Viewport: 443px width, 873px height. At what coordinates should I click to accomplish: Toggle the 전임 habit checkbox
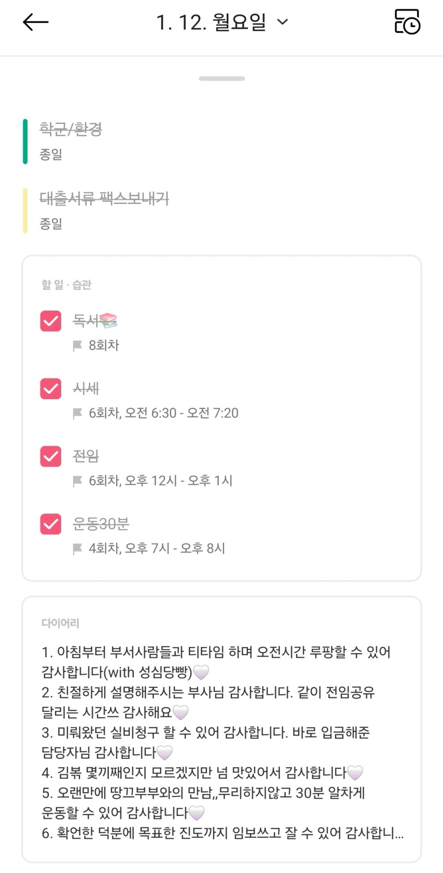(51, 456)
